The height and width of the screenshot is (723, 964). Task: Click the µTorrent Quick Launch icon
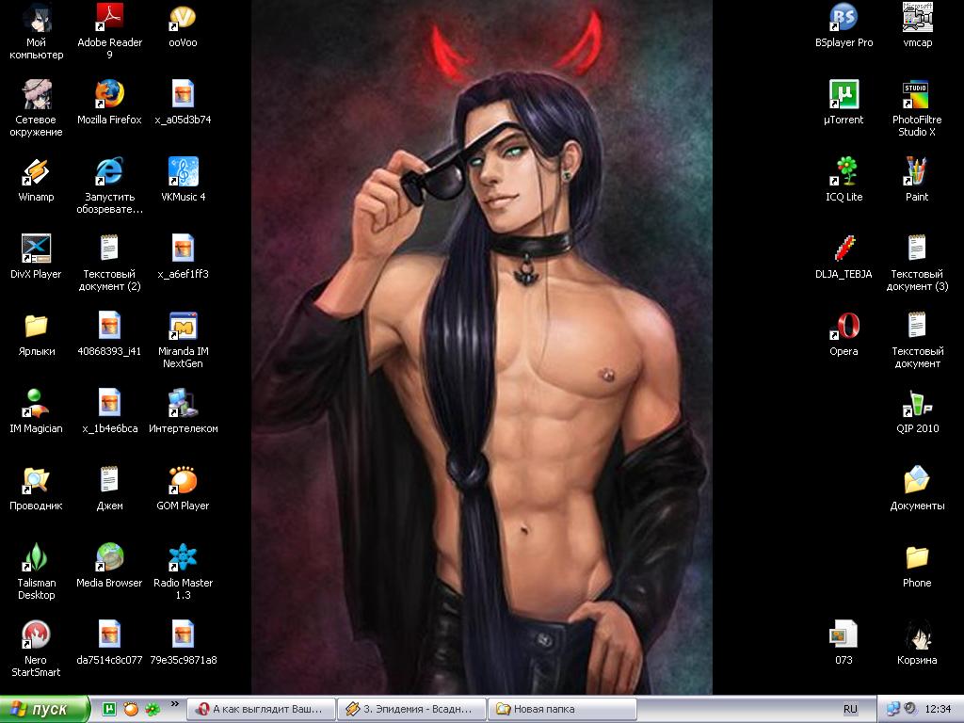click(x=109, y=709)
